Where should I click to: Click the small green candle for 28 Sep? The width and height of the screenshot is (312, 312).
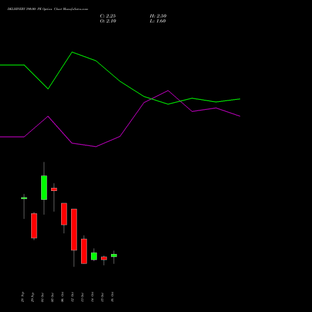click(24, 198)
